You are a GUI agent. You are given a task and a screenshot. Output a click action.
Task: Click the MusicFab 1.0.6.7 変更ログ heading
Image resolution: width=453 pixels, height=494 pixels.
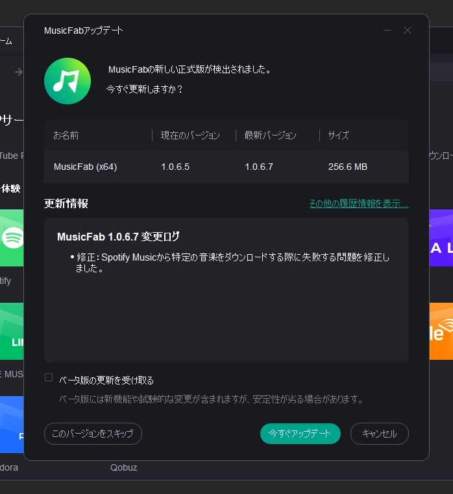pos(118,237)
